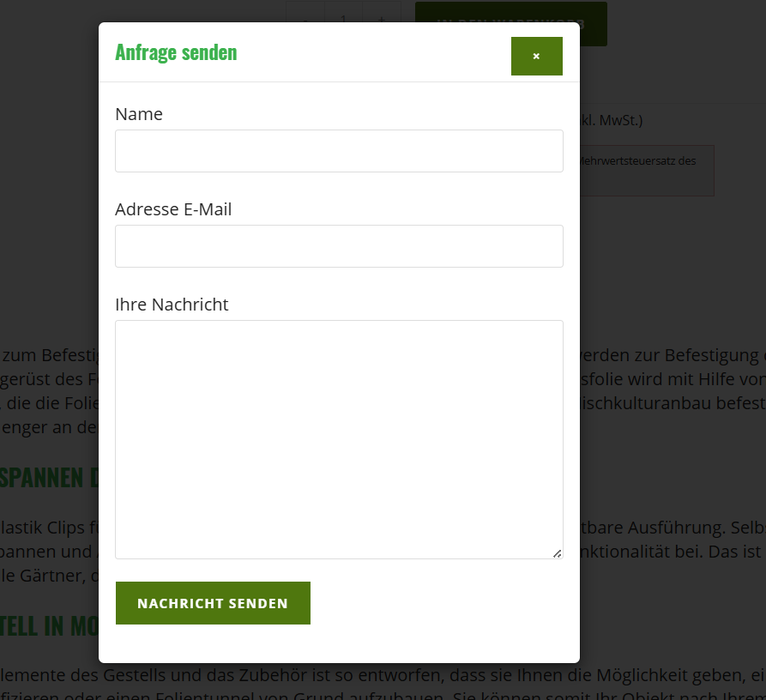The image size is (766, 700).
Task: Focus the Adresse E-Mail field
Action: coord(339,246)
